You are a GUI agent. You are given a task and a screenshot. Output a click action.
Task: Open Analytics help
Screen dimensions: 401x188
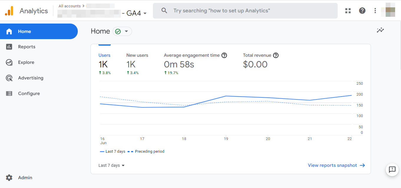[x=362, y=11]
